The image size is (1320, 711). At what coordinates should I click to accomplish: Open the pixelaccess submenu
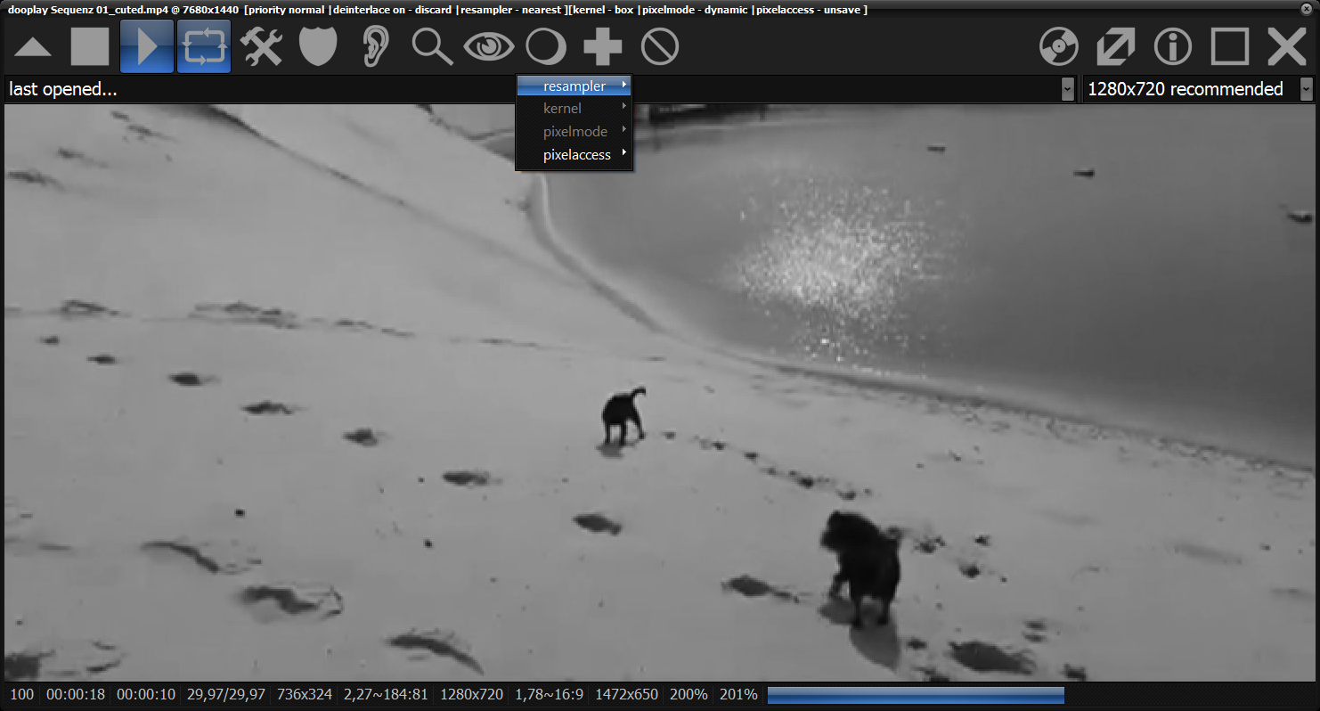(x=576, y=155)
